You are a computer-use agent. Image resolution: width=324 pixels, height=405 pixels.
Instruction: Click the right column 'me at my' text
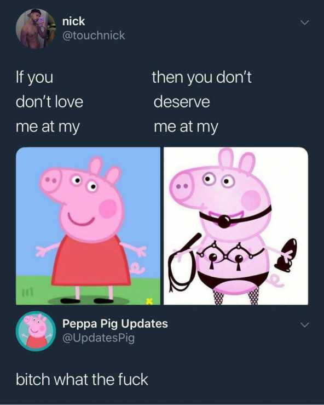[x=186, y=127]
